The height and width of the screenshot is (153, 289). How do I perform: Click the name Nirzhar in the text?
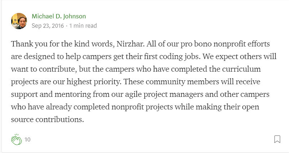point(130,44)
